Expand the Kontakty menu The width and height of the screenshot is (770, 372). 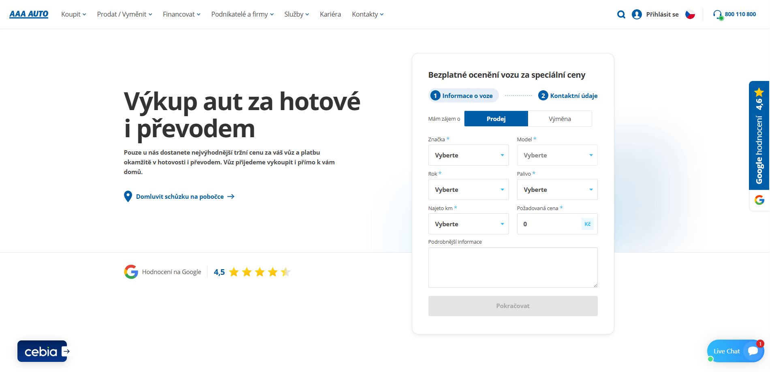tap(368, 14)
